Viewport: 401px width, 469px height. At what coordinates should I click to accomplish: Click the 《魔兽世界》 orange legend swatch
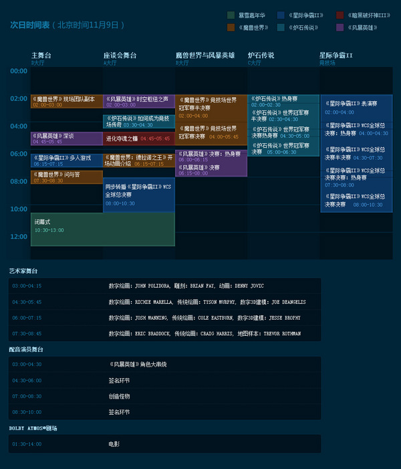point(231,27)
